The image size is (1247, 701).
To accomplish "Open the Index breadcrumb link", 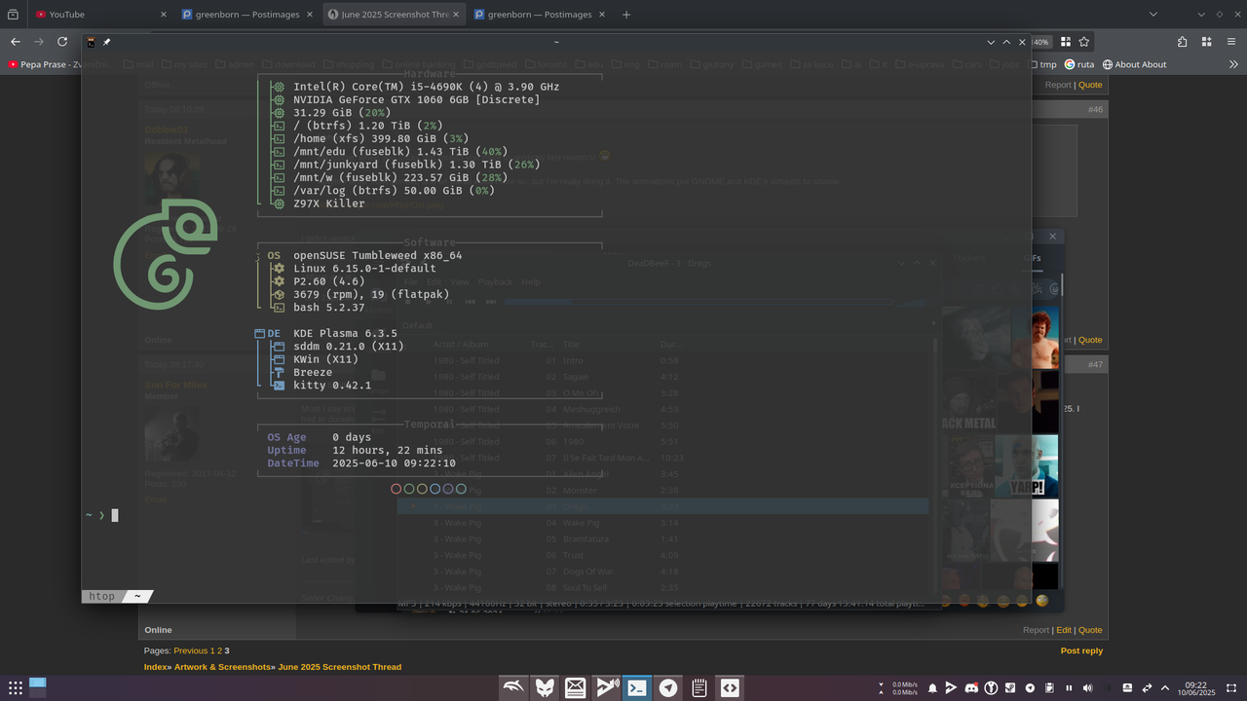I will (156, 667).
